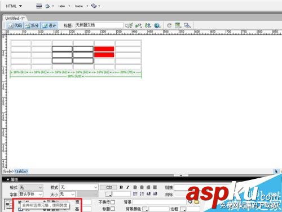Click the text outdent icon
Screen dimensions: 282x212
[148, 194]
